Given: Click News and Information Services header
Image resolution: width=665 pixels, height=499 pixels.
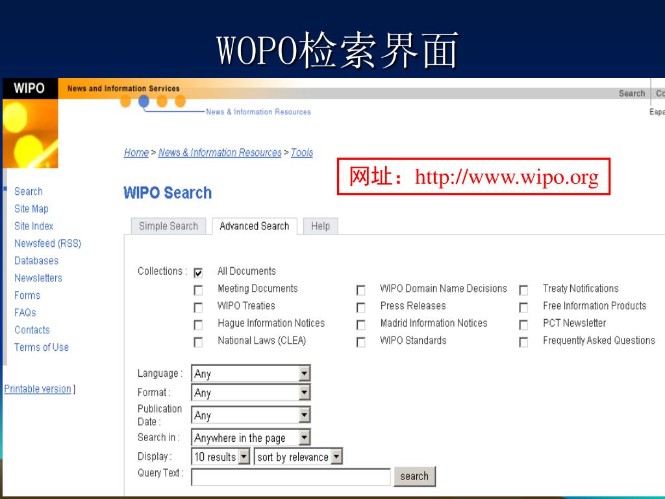Looking at the screenshot, I should coord(123,88).
